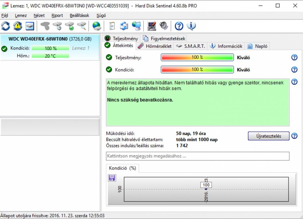
Task: Click the monitor with screwdriver configuration icon
Action: [151, 26]
